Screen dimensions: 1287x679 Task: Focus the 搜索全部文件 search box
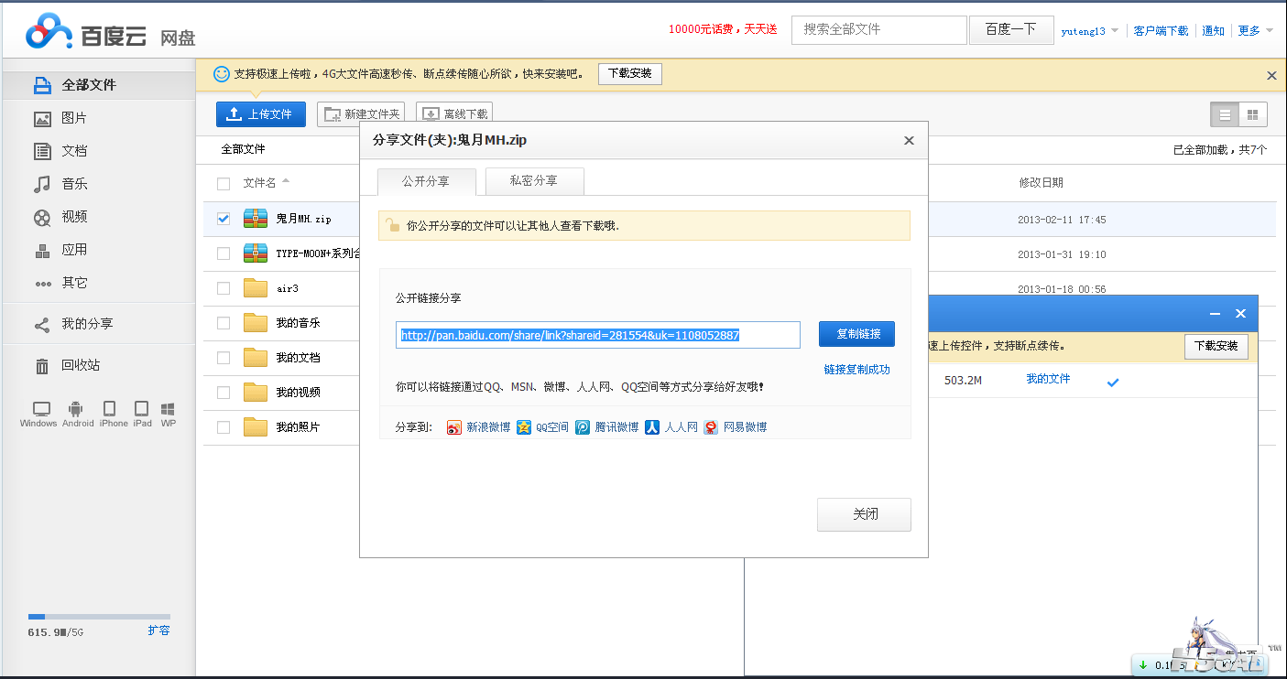(x=879, y=29)
